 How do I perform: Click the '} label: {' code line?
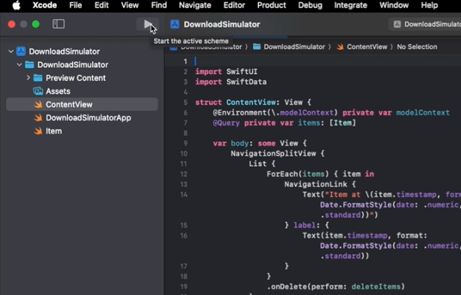click(x=306, y=226)
